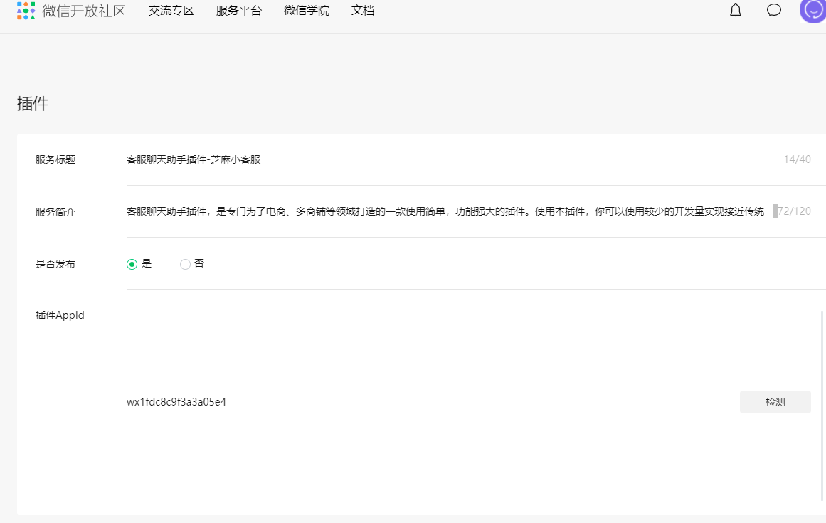Click the 是否发布 label
826x523 pixels.
[55, 265]
